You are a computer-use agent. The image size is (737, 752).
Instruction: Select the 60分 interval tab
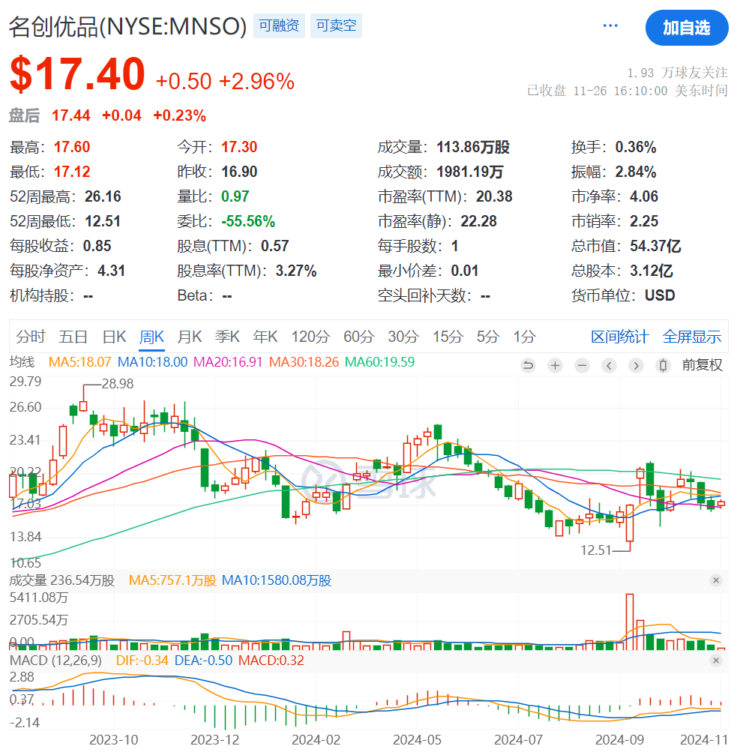pyautogui.click(x=358, y=337)
